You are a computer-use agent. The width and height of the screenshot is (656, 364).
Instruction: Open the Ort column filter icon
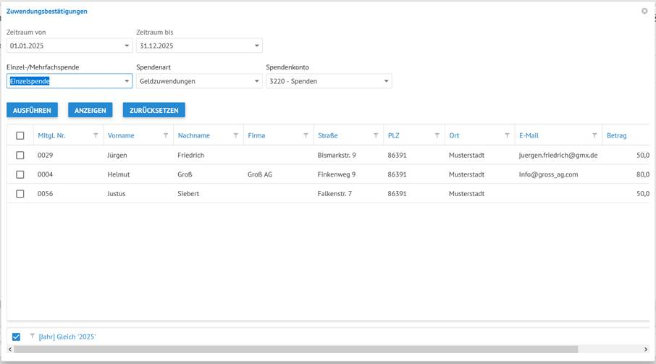[x=507, y=135]
